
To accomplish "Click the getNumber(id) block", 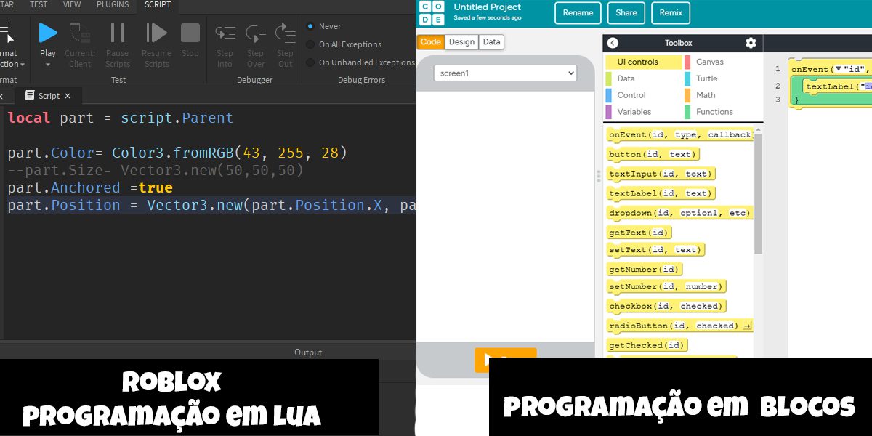I will coord(644,269).
